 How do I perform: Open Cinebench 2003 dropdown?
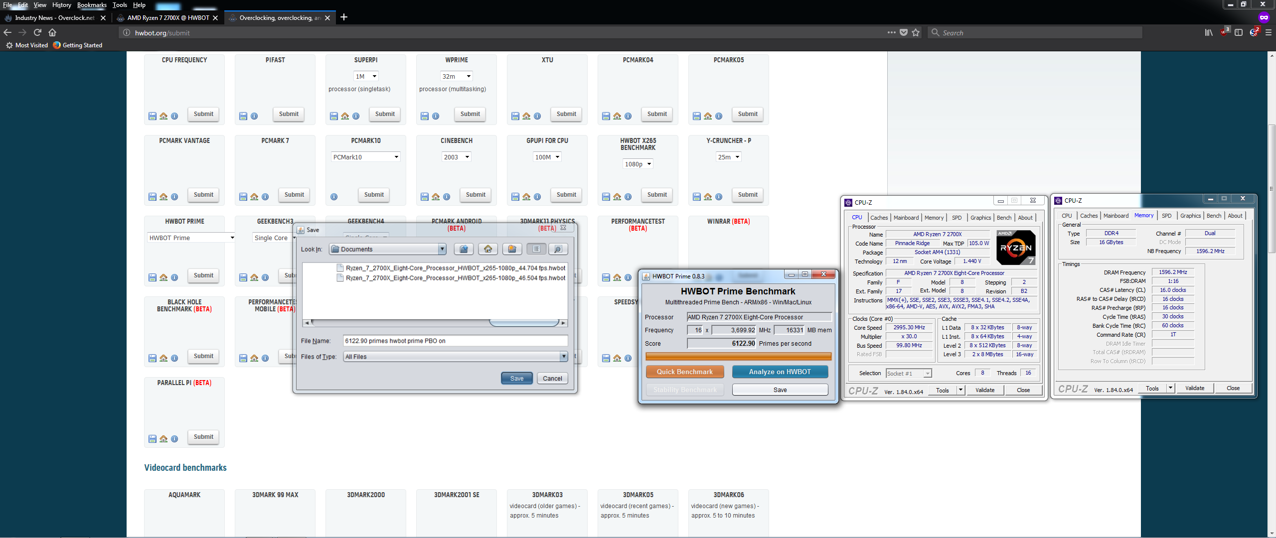pyautogui.click(x=457, y=157)
